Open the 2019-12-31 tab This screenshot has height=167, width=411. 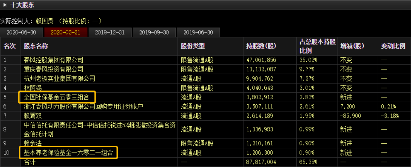110,33
